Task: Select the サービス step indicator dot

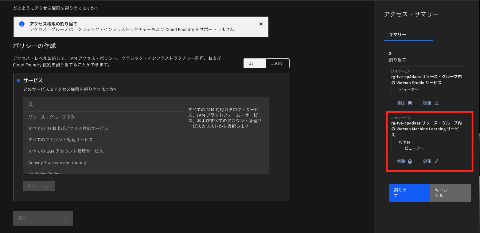Action: click(x=18, y=80)
